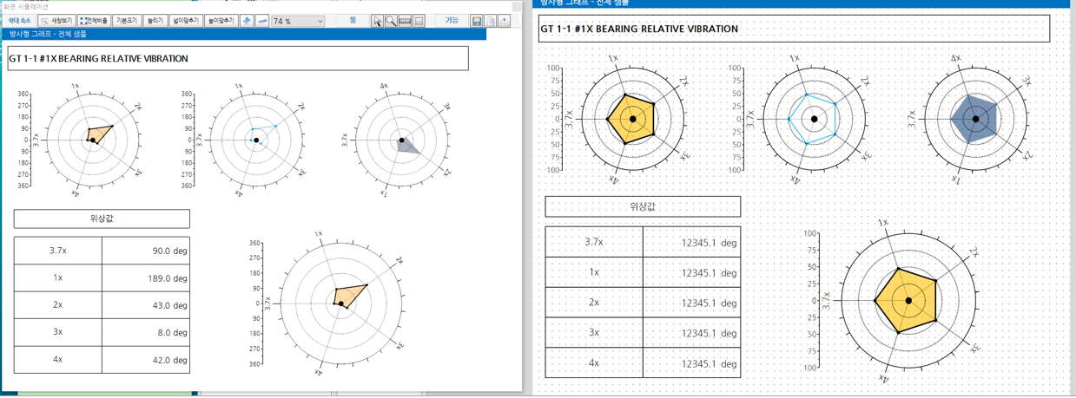Click the 2x row label in editor table
This screenshot has width=1076, height=398.
[x=594, y=303]
